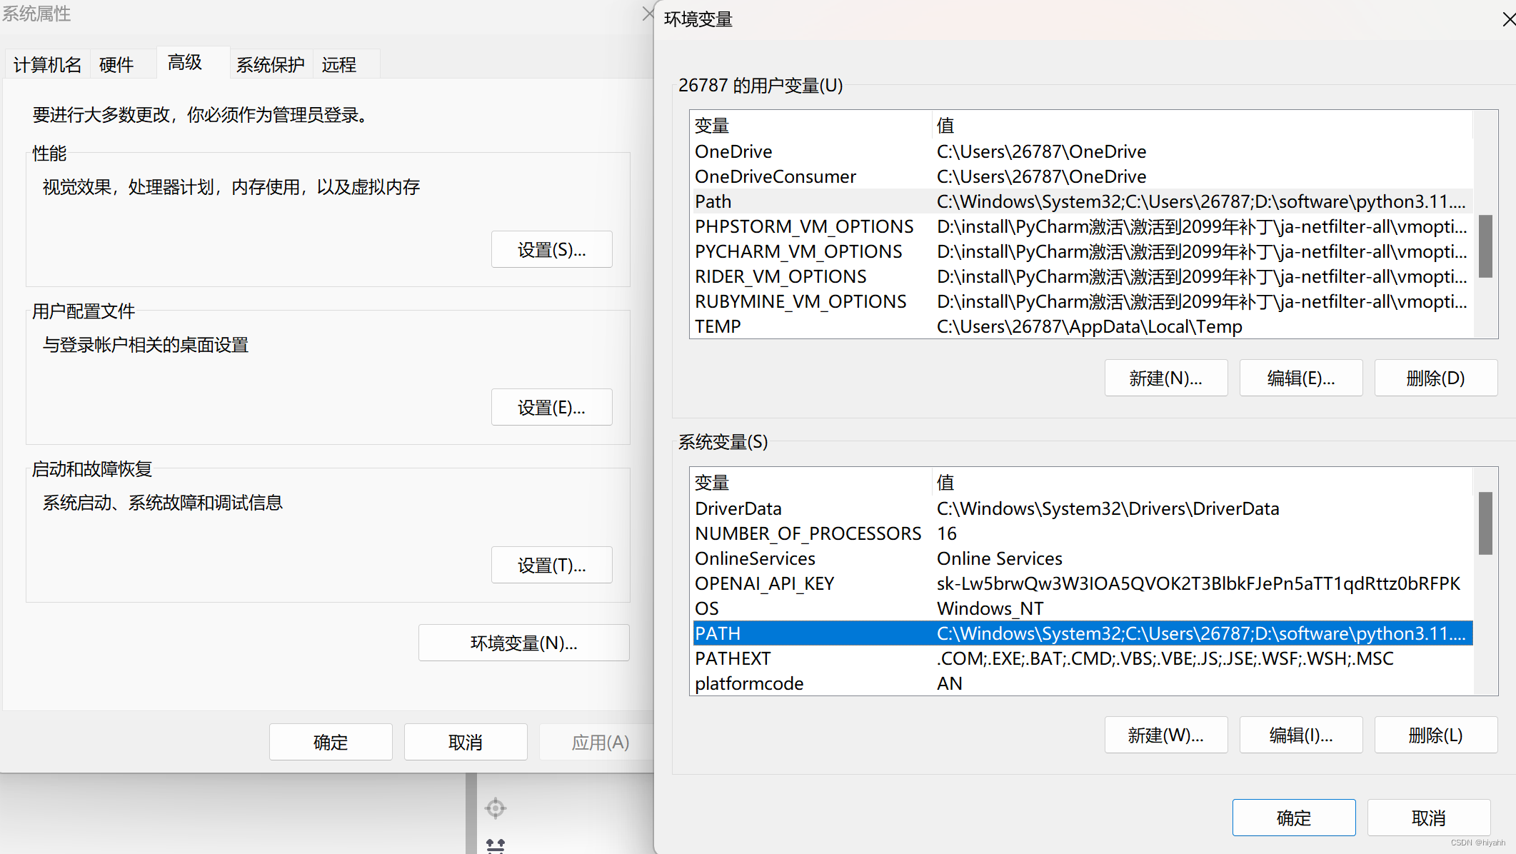Click the 环境变量(N) button
Image resolution: width=1516 pixels, height=854 pixels.
click(523, 643)
